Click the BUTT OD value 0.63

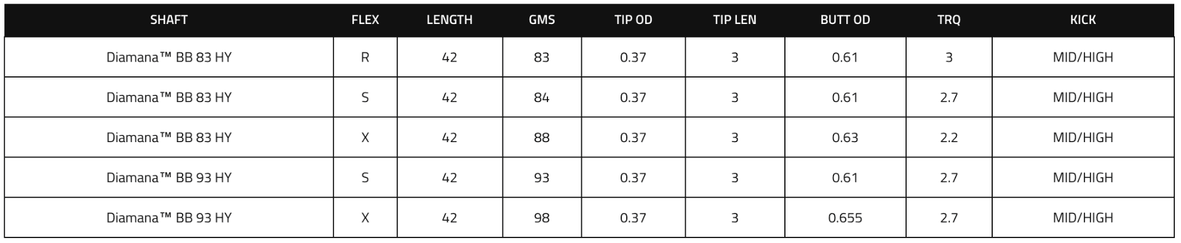[x=845, y=137]
